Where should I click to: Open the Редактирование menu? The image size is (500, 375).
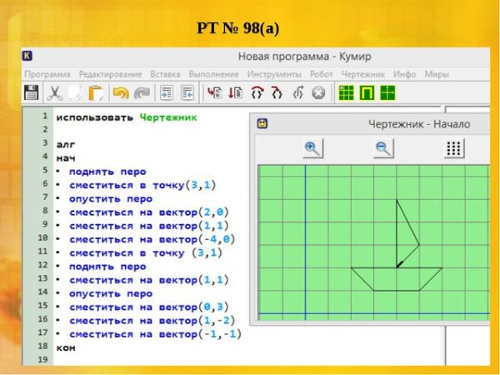111,73
